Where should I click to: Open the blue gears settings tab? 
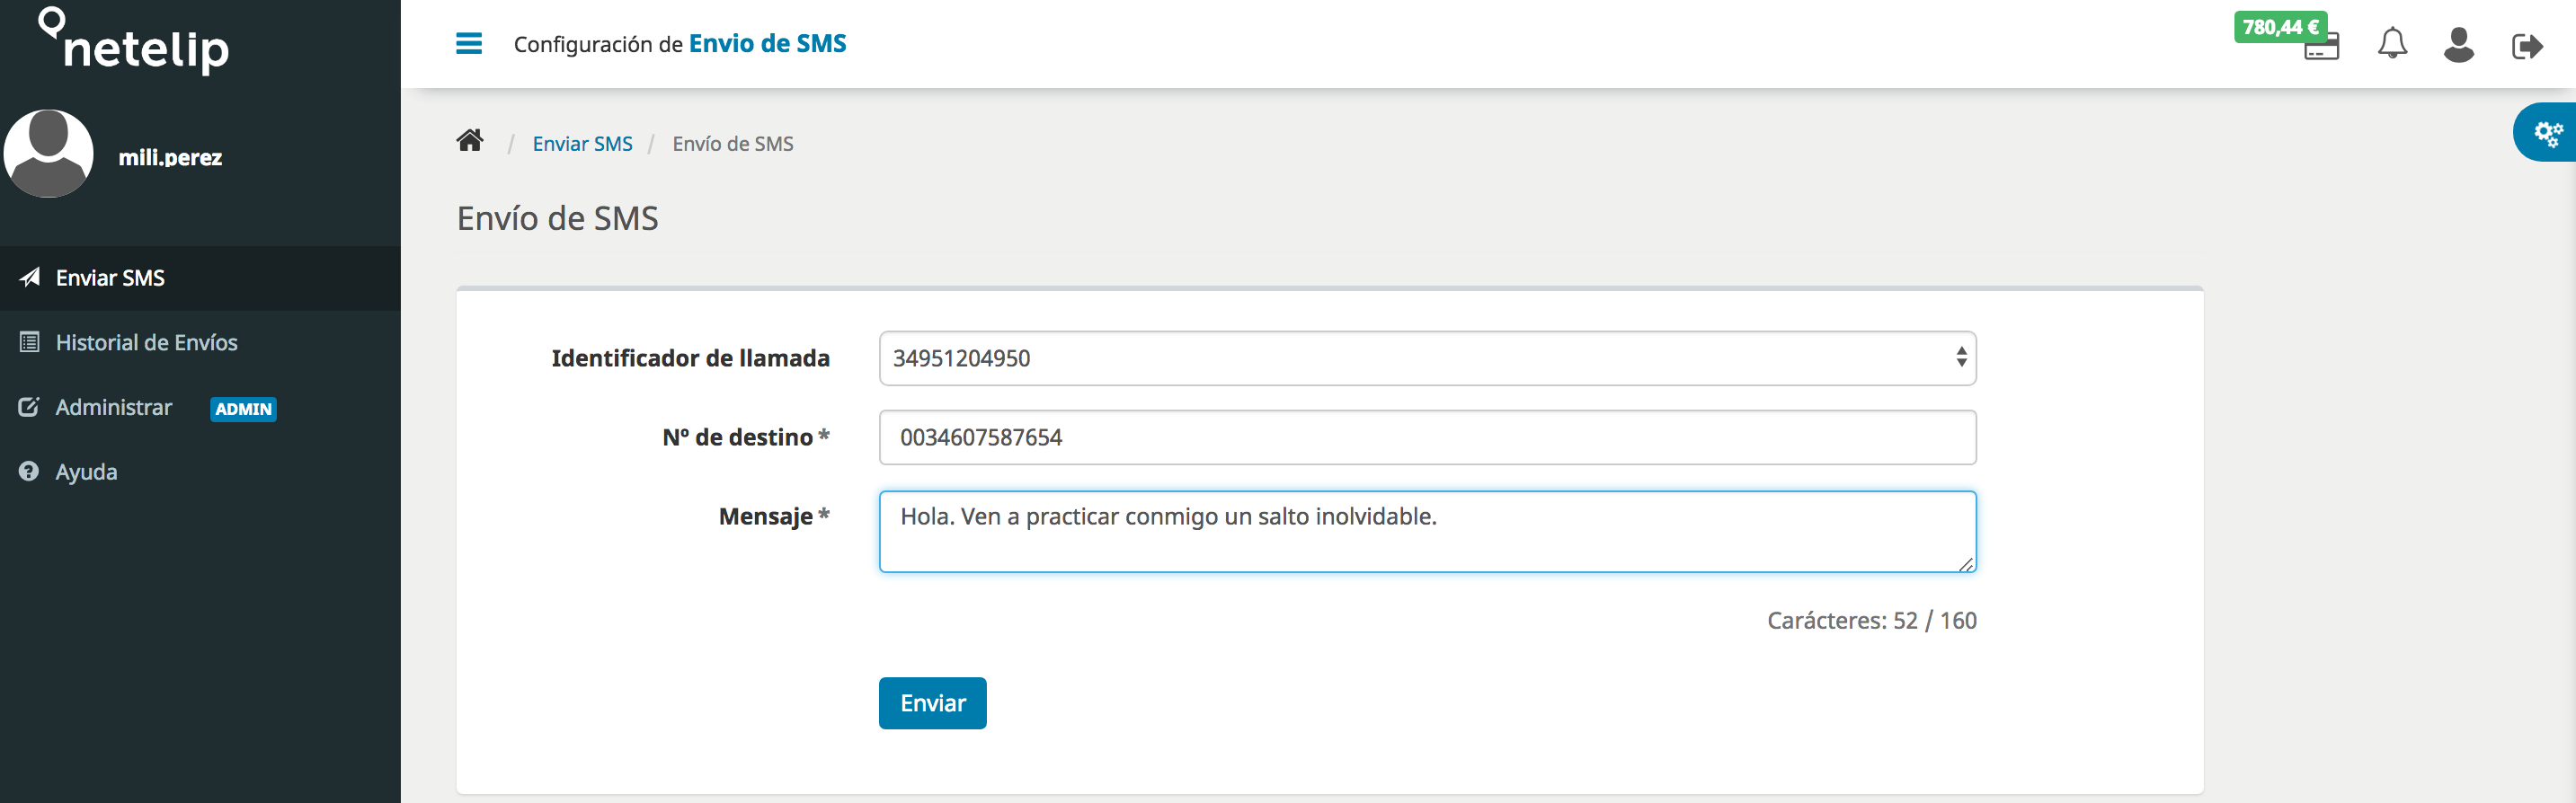tap(2547, 133)
